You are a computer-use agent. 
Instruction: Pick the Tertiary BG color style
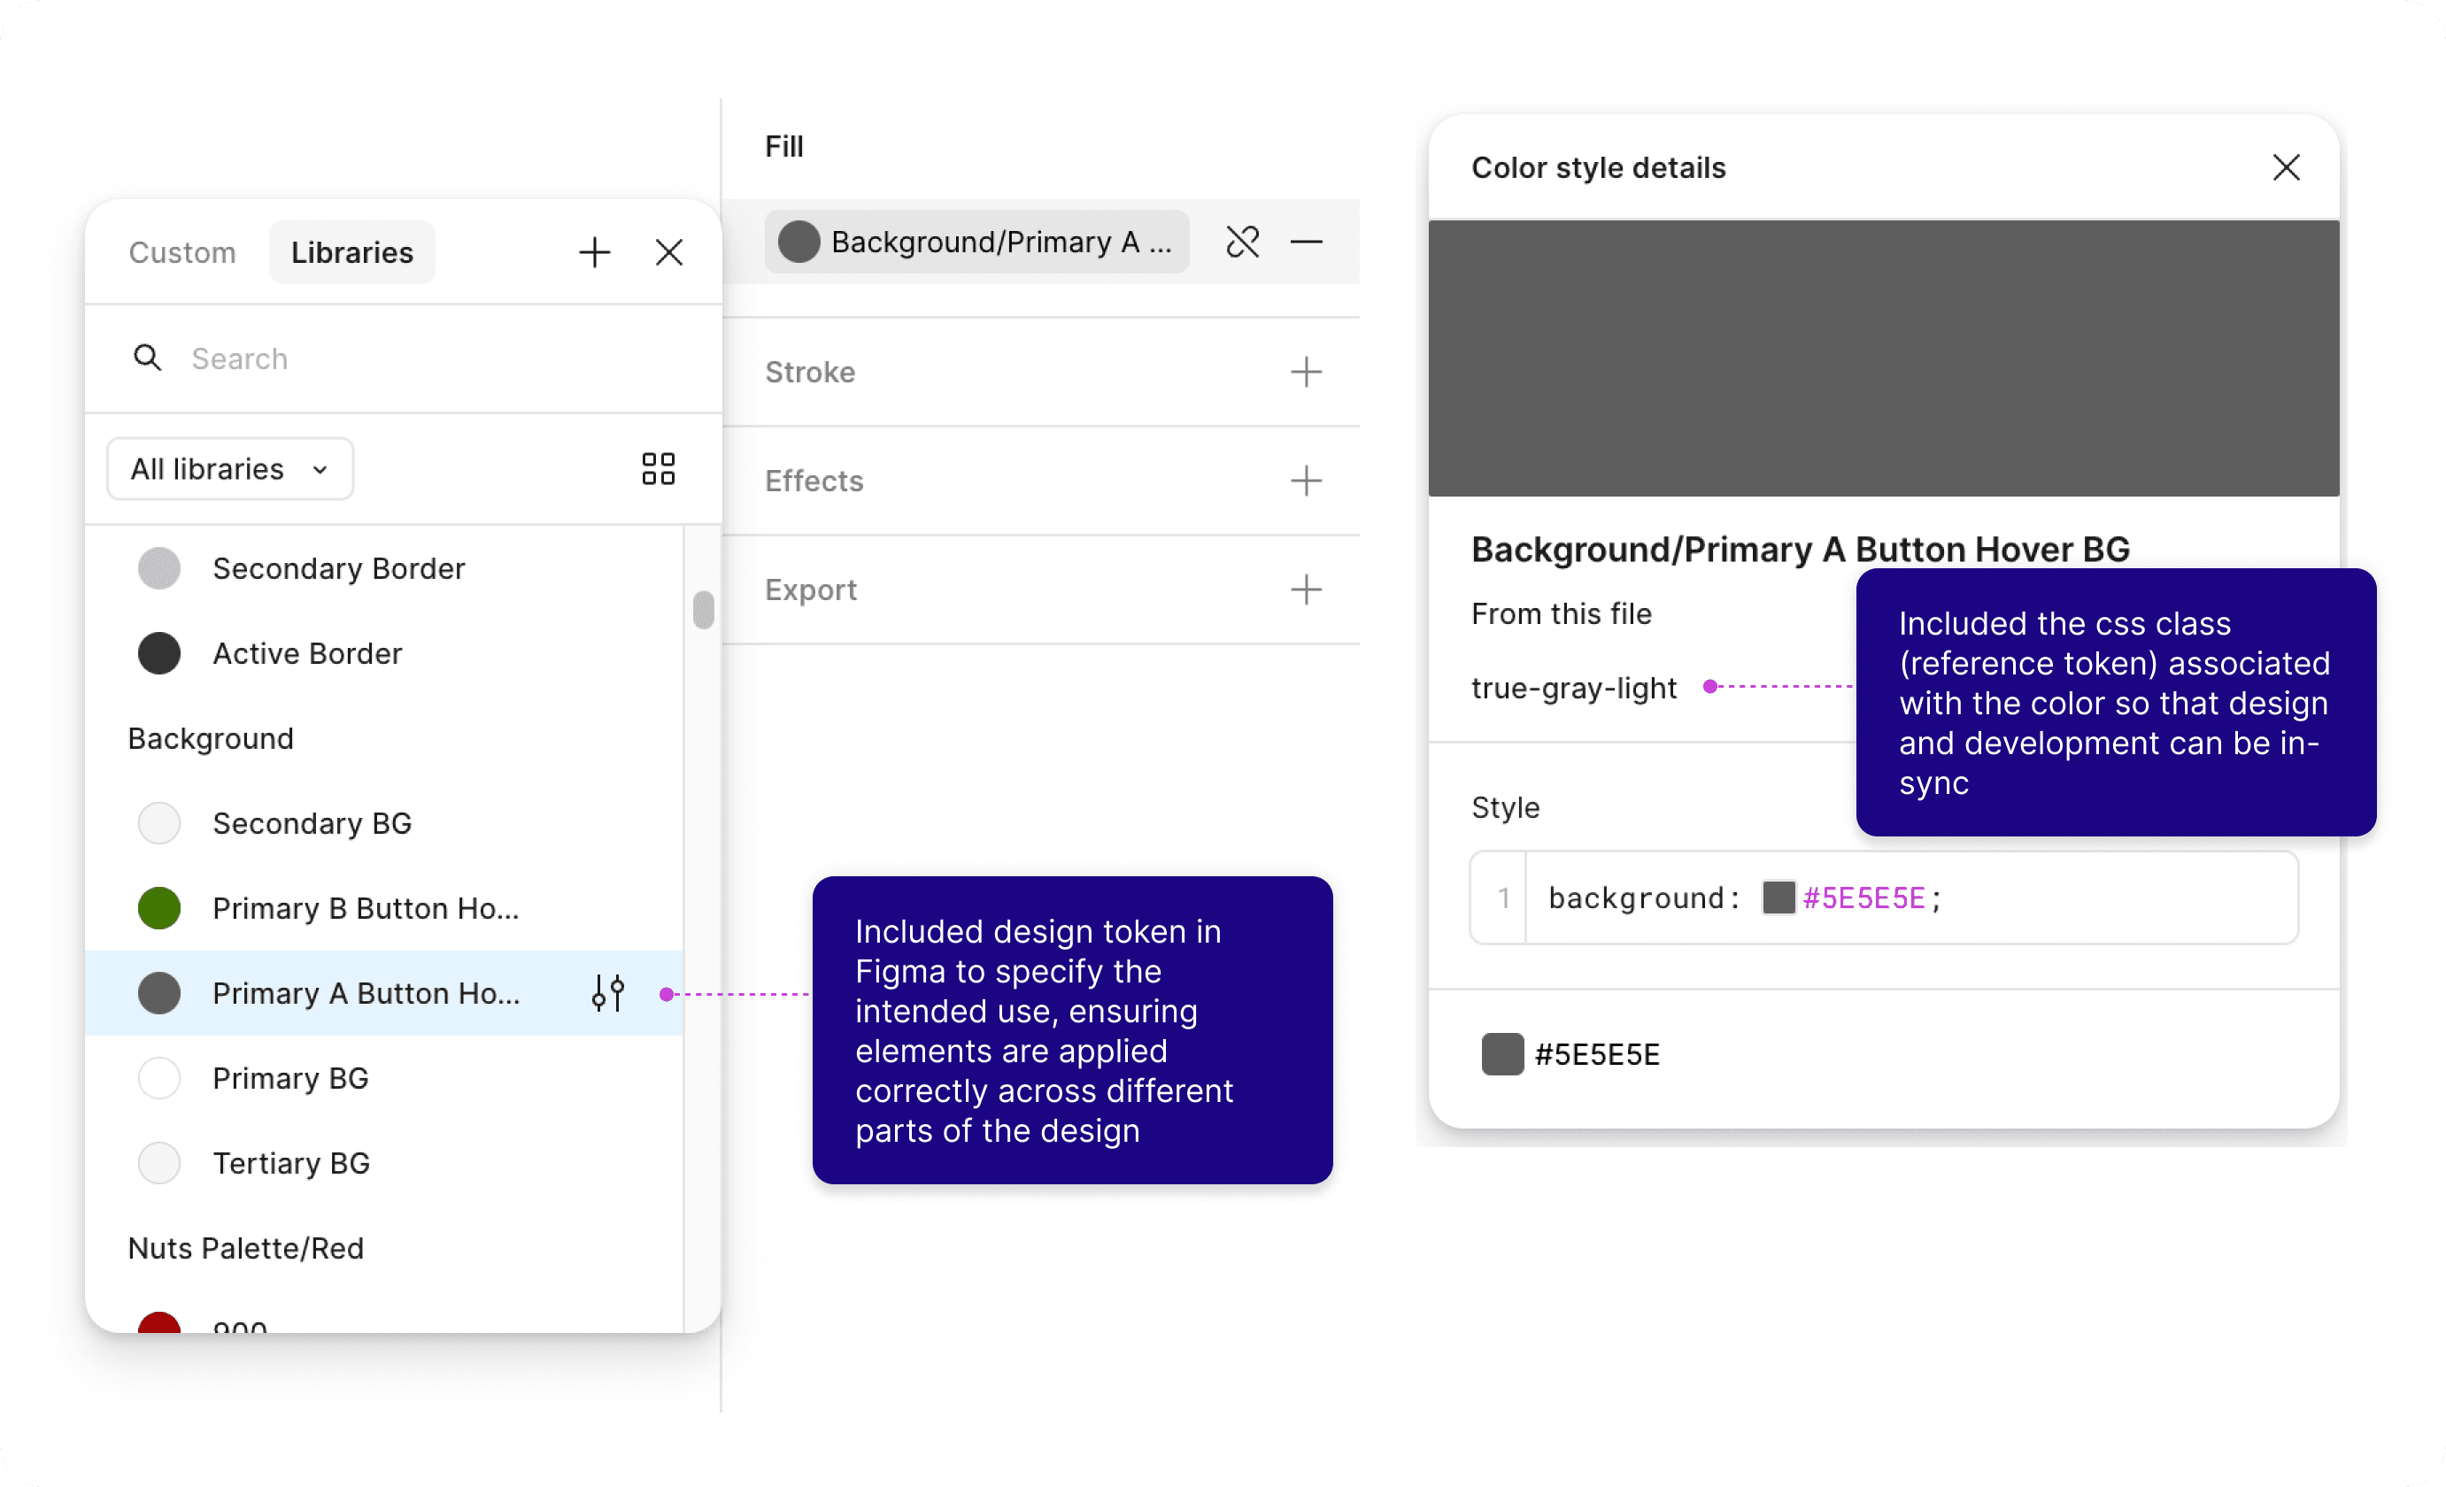click(x=291, y=1162)
